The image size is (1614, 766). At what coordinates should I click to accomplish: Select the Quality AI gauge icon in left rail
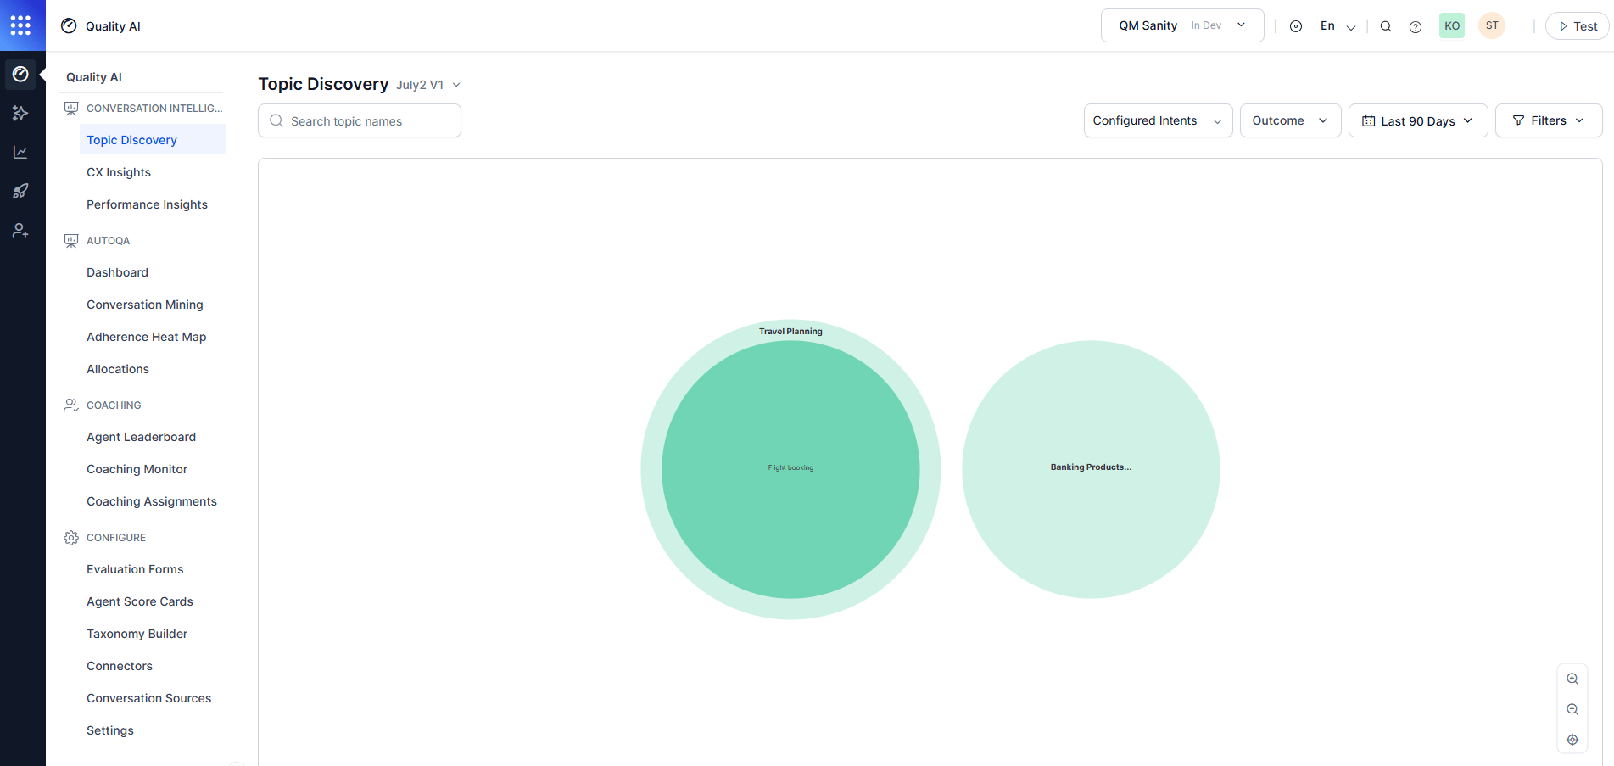coord(20,75)
